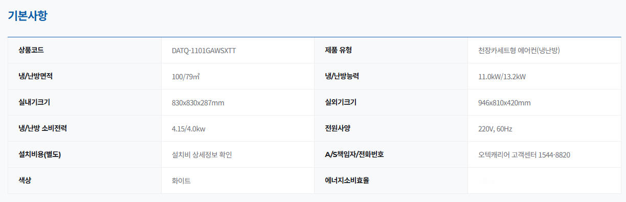Click product code DATQ-1101GAWSXTT
Image resolution: width=626 pixels, height=202 pixels.
pyautogui.click(x=204, y=51)
